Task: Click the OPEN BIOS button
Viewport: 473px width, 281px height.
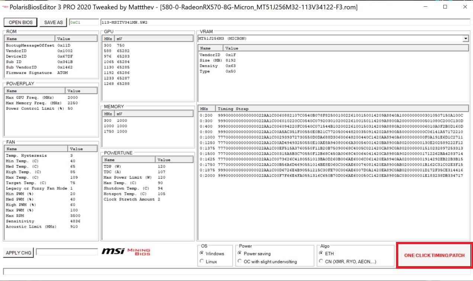Action: (x=20, y=22)
